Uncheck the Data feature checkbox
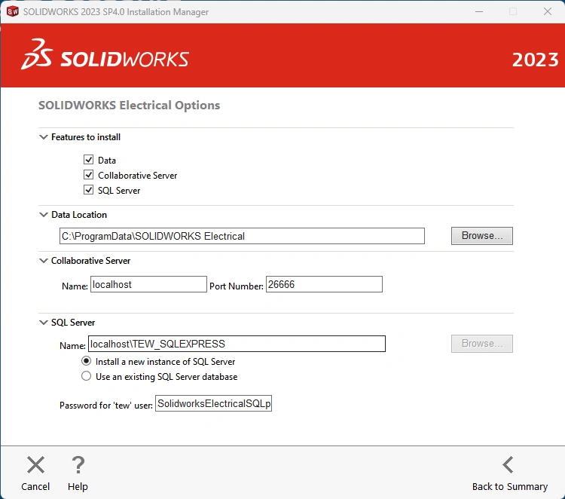The width and height of the screenshot is (565, 499). coord(88,160)
